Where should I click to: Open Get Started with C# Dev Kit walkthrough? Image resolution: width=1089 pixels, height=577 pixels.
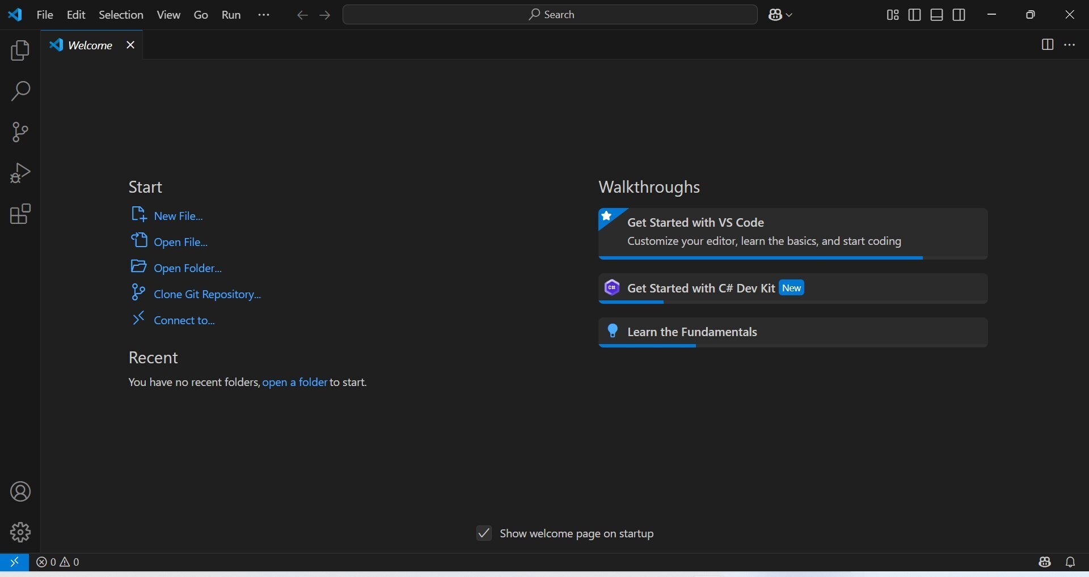pyautogui.click(x=793, y=288)
